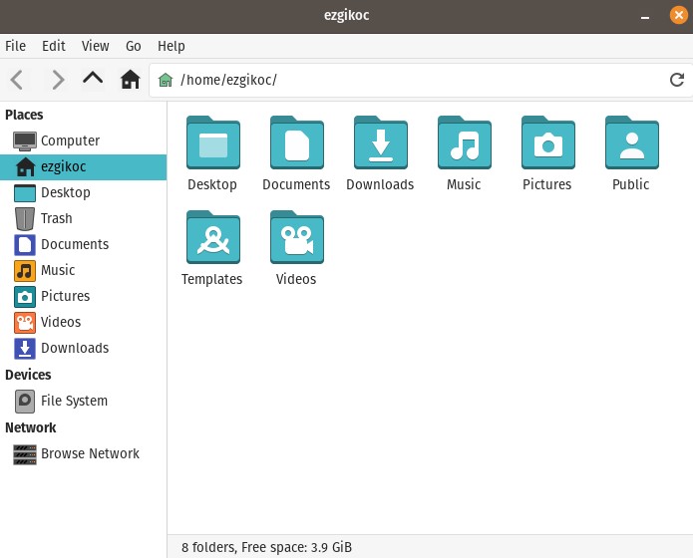Open the File menu
Screen dimensions: 693x558
16,46
